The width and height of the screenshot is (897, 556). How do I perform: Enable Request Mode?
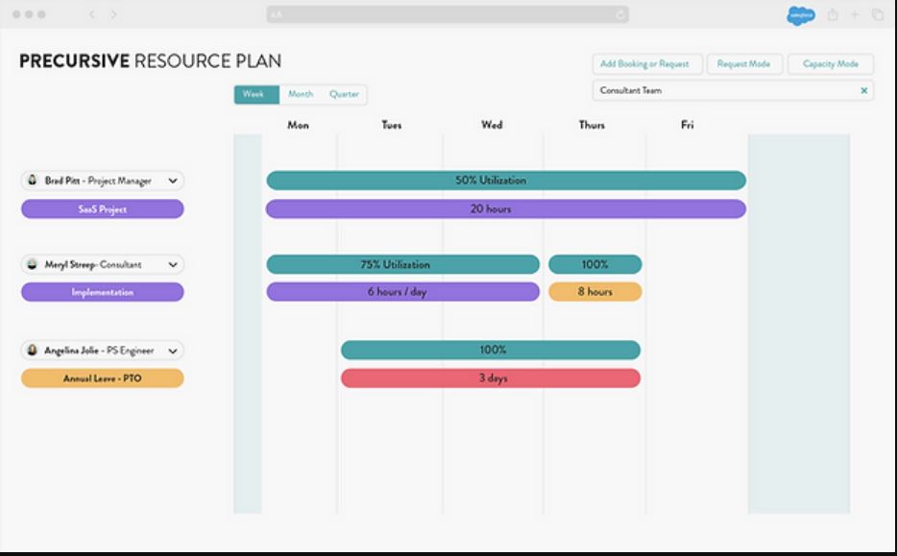743,64
